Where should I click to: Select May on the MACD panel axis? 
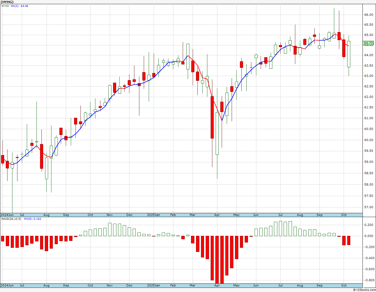236,285
